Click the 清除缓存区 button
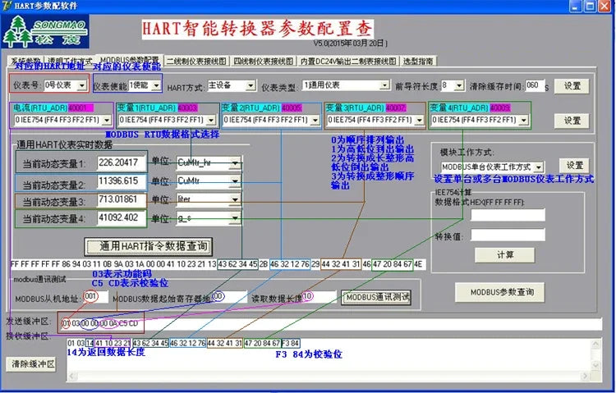The width and height of the screenshot is (616, 393). 31,364
